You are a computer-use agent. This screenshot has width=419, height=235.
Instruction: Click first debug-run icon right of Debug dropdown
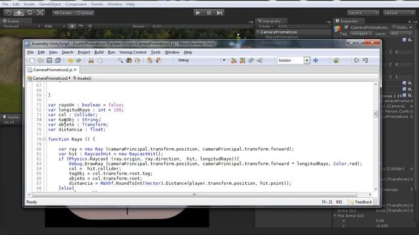234,61
